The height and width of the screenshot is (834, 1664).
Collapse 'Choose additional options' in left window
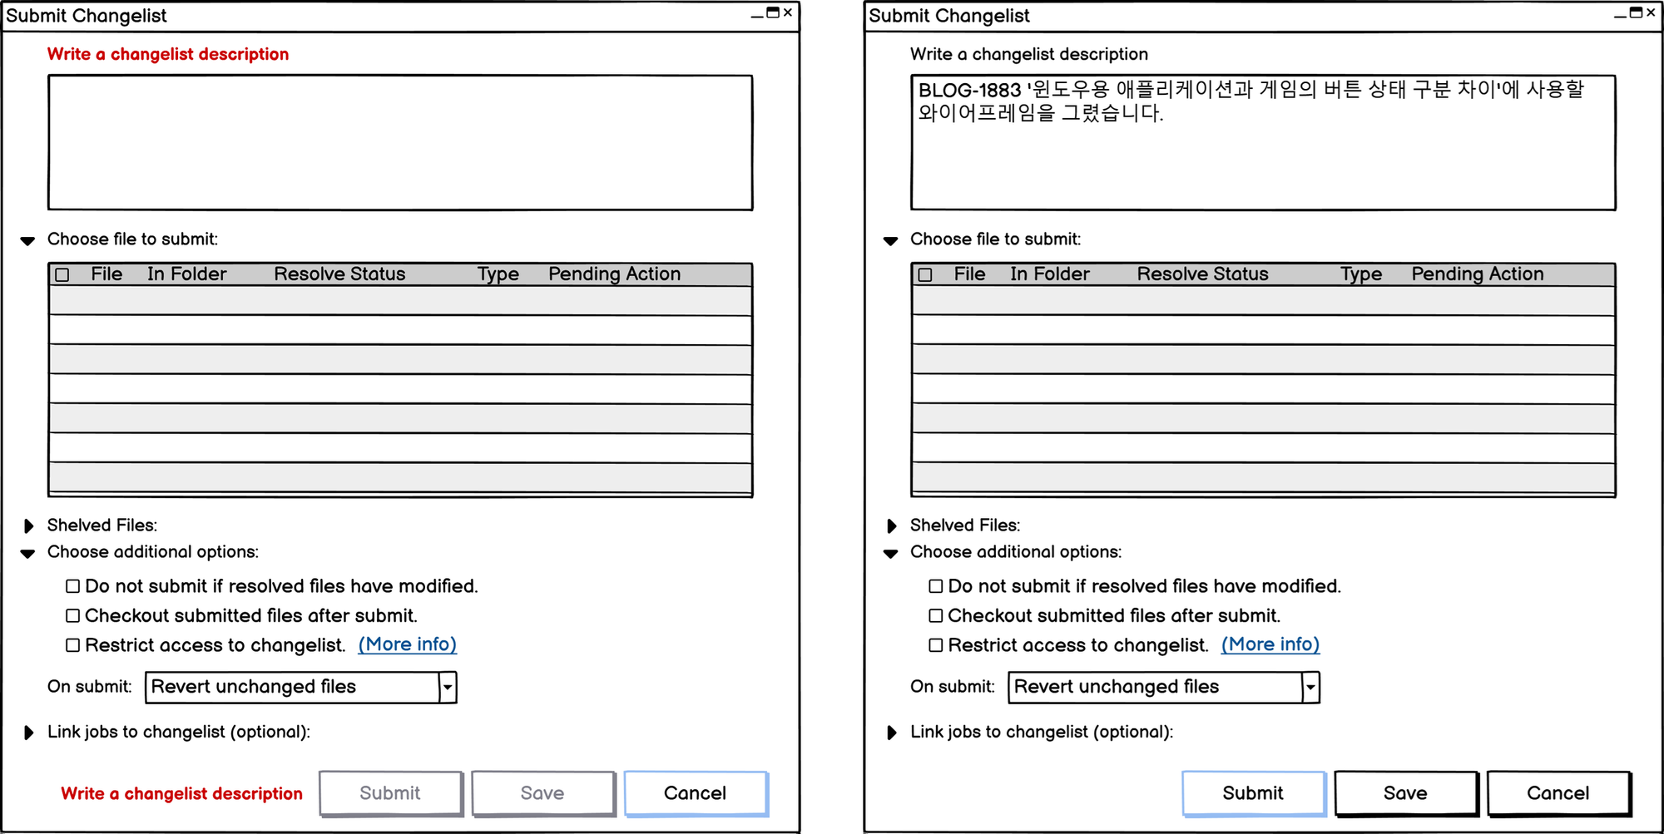(x=27, y=554)
